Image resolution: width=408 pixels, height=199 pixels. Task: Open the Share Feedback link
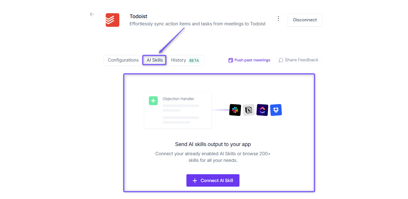299,60
